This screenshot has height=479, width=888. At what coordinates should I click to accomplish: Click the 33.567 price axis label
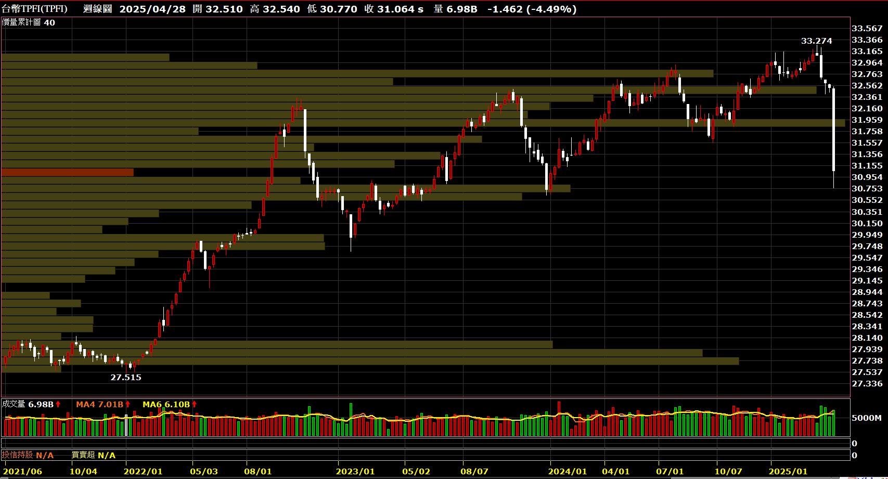click(x=867, y=28)
